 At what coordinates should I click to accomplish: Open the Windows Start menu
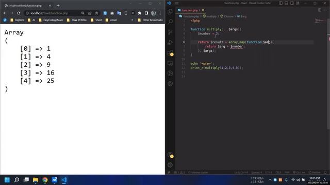[x=7, y=180]
